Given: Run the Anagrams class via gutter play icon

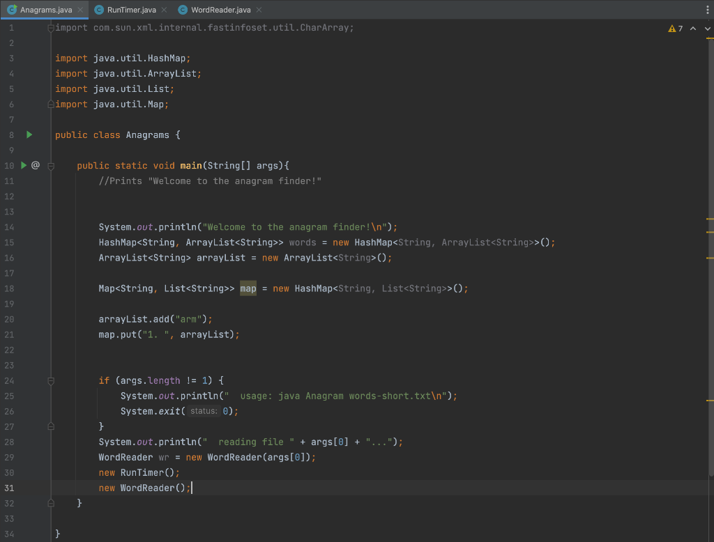Looking at the screenshot, I should coord(29,134).
